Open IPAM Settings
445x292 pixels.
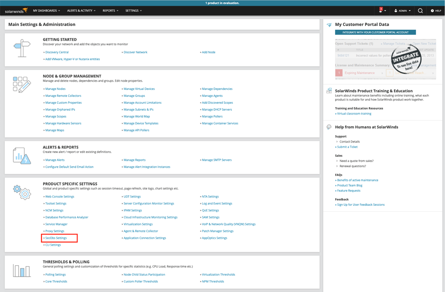coord(133,211)
